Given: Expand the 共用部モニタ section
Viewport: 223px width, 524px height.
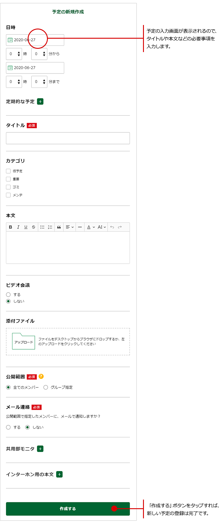Looking at the screenshot, I should coord(40,449).
